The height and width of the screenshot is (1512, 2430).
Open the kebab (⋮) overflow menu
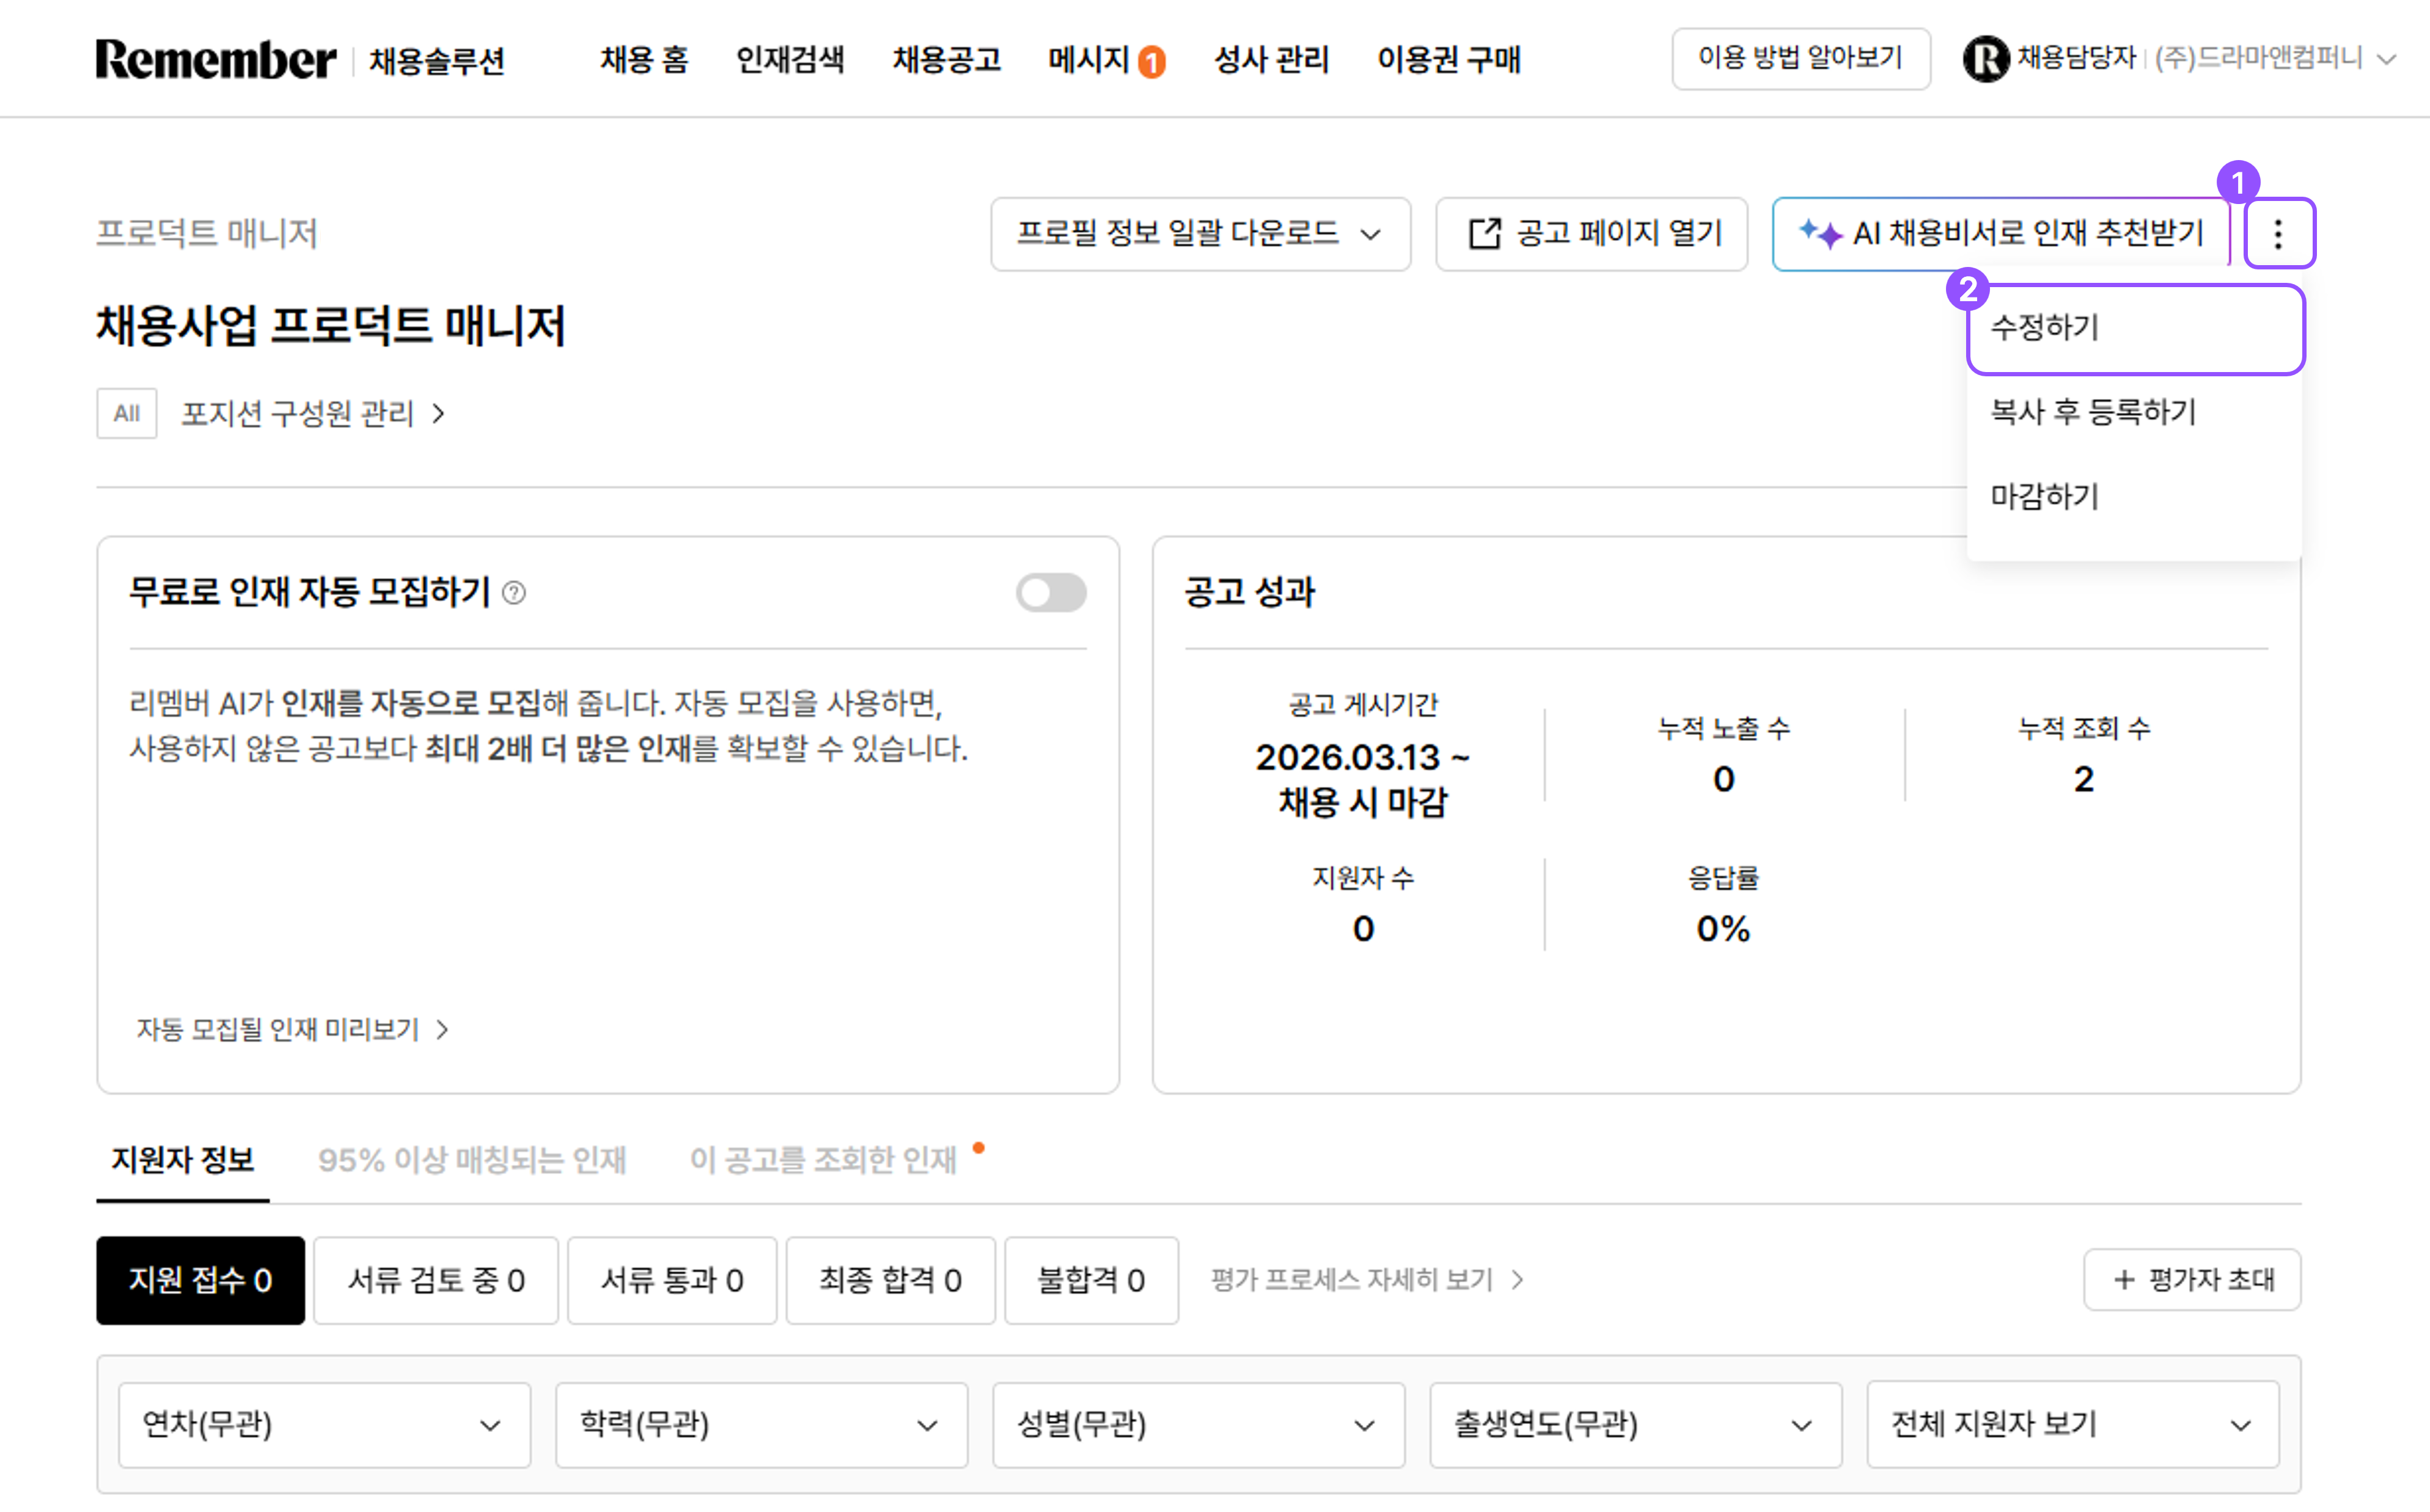[x=2280, y=234]
